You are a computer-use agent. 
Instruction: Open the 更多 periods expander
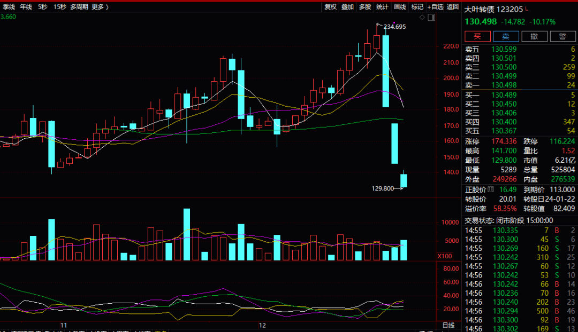pyautogui.click(x=100, y=7)
